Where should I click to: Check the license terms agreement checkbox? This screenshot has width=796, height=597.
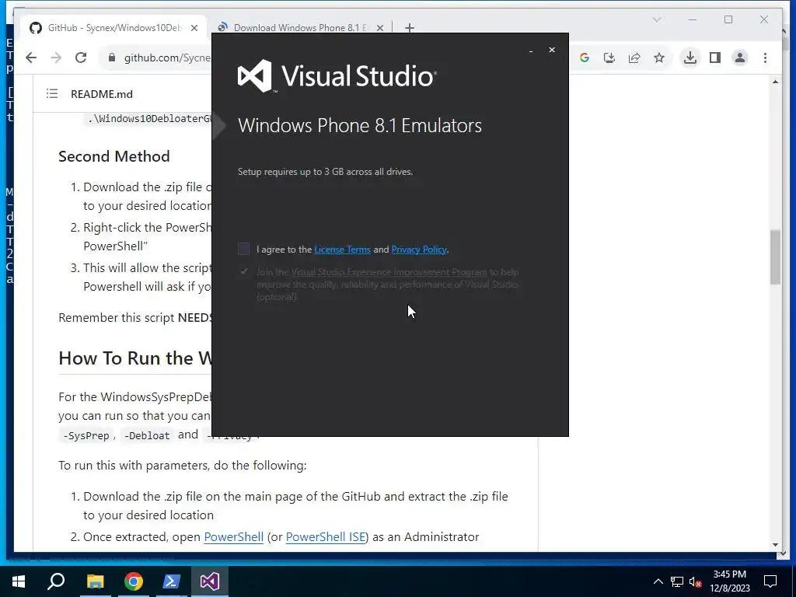click(243, 249)
